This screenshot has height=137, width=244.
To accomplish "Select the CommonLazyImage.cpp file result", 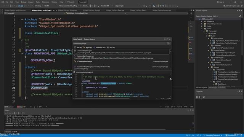I will click(121, 57).
